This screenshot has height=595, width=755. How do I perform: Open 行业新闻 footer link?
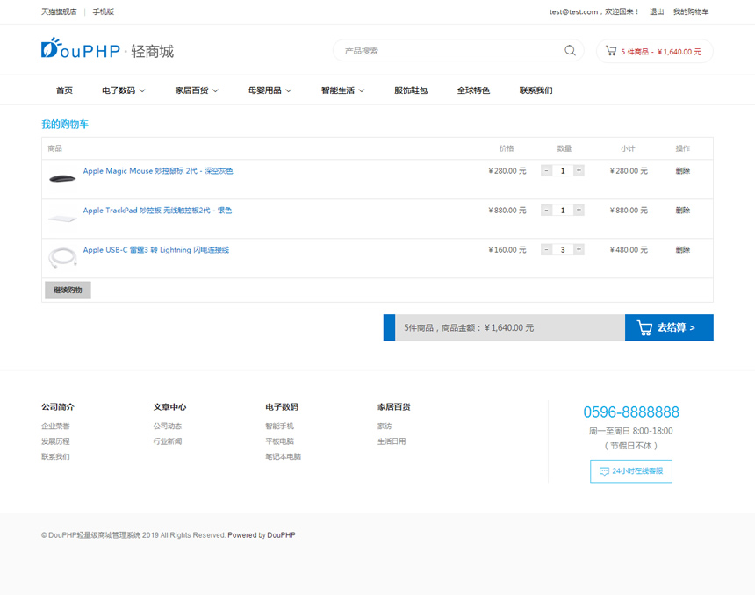[168, 441]
